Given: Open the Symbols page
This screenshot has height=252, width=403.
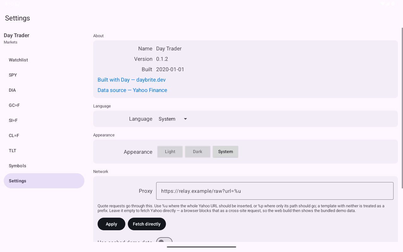Looking at the screenshot, I should click(44, 166).
